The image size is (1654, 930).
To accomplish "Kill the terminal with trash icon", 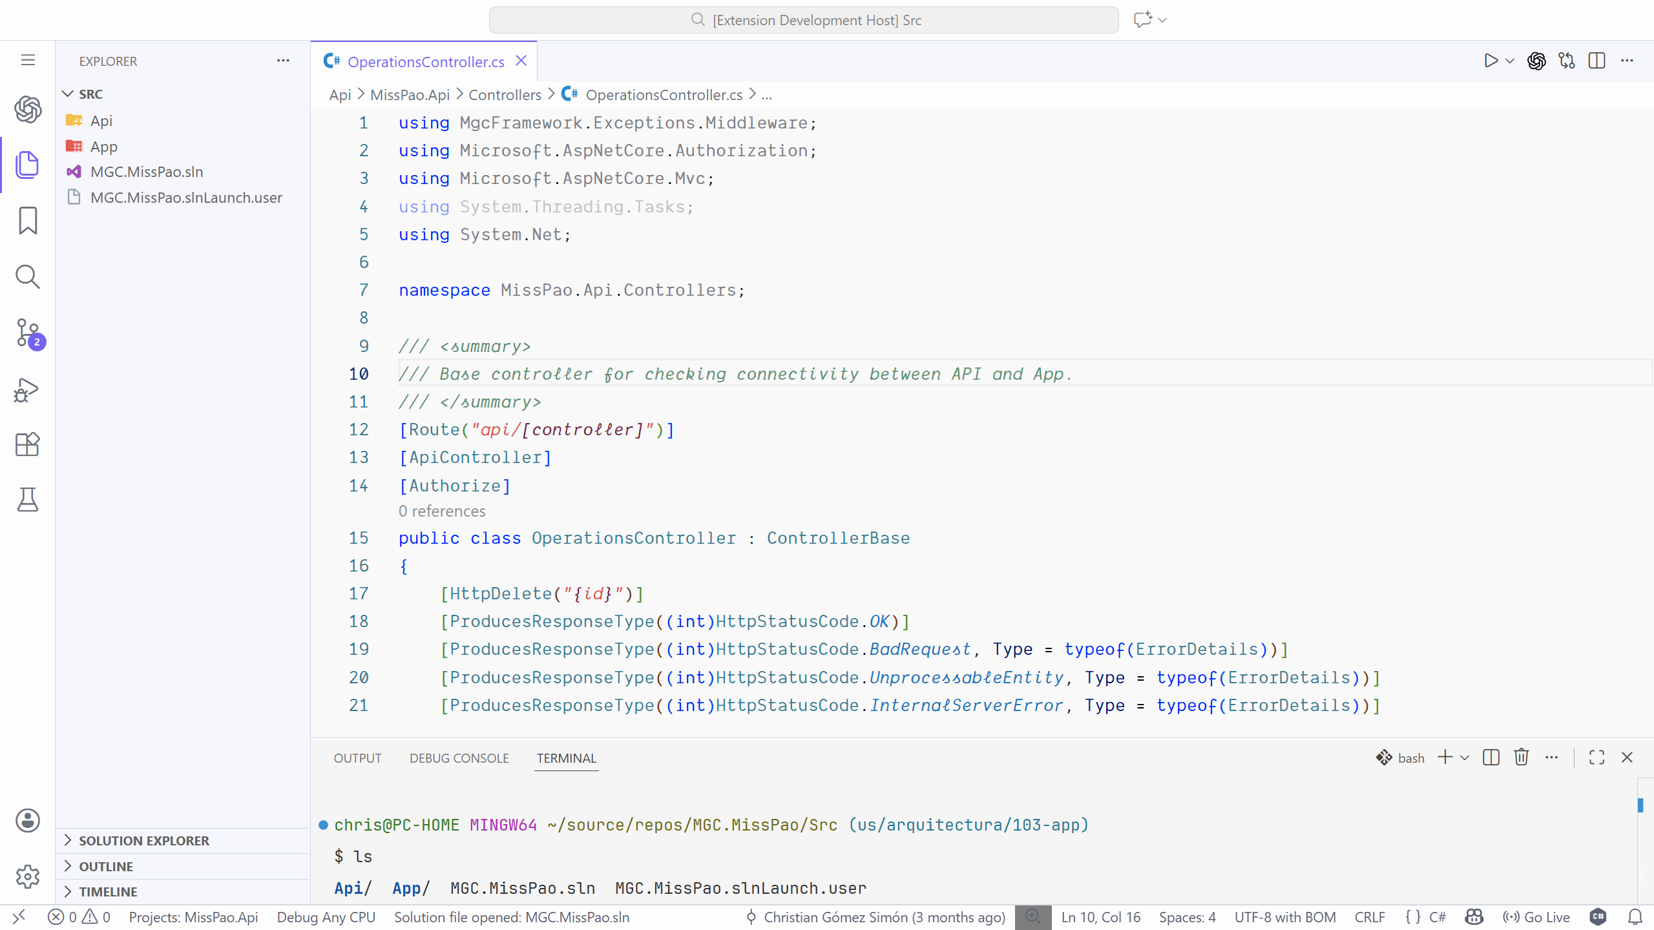I will 1521,758.
